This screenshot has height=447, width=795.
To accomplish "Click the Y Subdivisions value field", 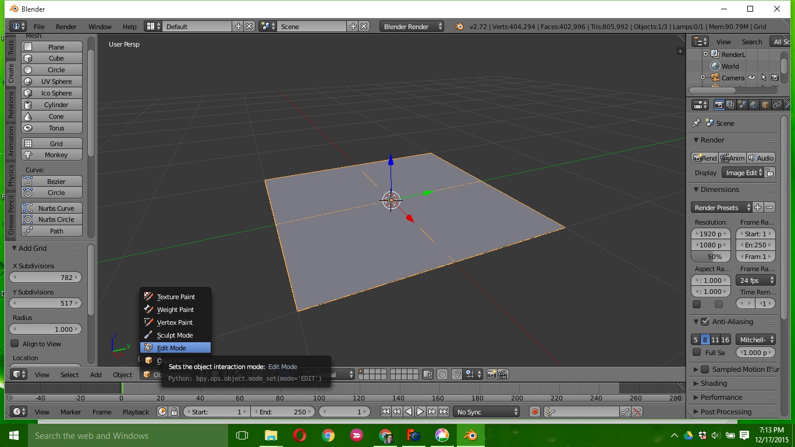I will pyautogui.click(x=46, y=303).
